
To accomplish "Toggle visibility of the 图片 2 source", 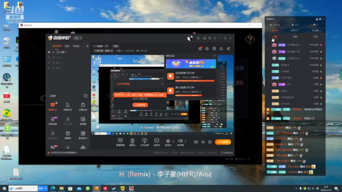I will coord(49,68).
